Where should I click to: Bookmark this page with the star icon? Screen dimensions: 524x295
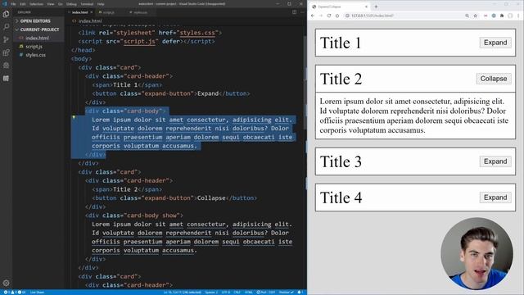[x=475, y=16]
